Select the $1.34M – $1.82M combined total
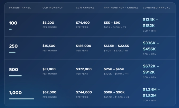 [153, 92]
